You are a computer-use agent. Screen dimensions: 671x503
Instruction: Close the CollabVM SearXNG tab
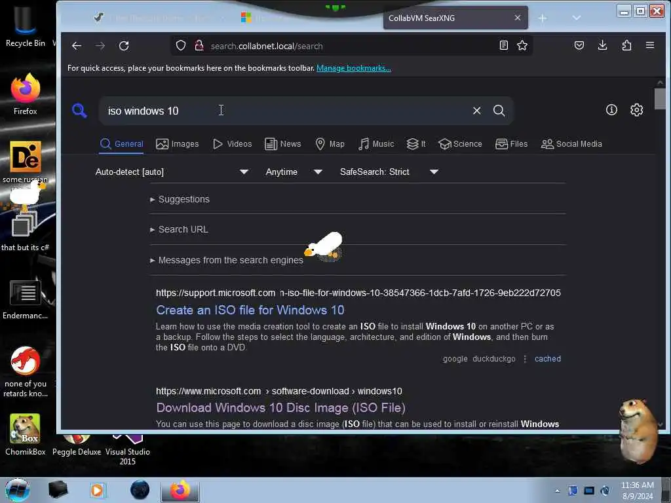518,18
